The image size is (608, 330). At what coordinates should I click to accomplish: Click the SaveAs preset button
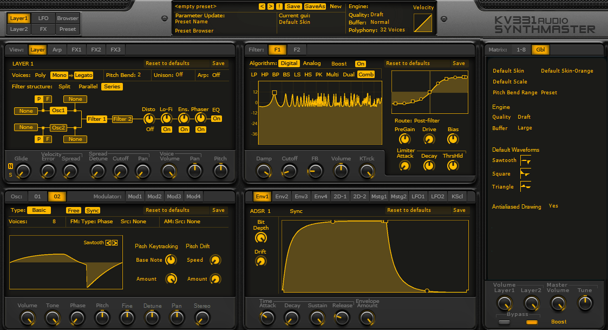(315, 7)
